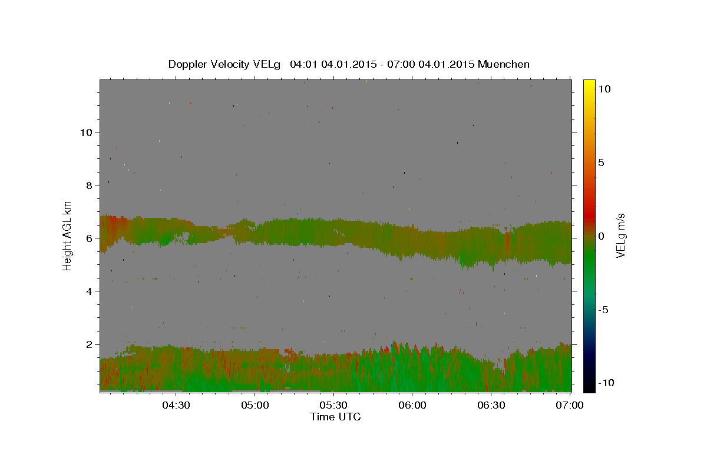Click the height tick label 6
The height and width of the screenshot is (471, 707).
tap(88, 238)
